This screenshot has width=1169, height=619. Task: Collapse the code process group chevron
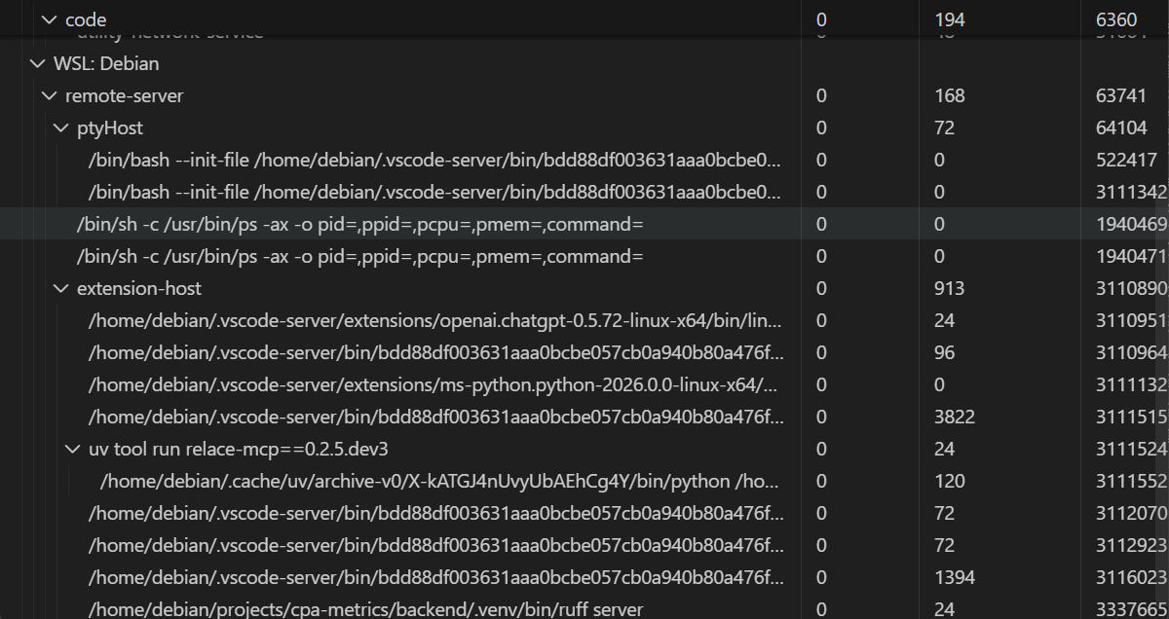(x=50, y=19)
